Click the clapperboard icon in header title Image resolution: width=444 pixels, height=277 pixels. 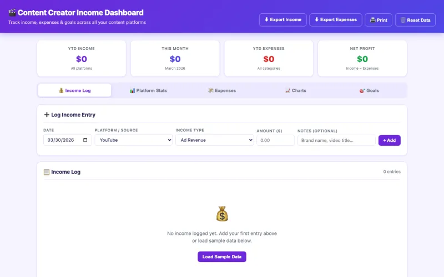(12, 12)
